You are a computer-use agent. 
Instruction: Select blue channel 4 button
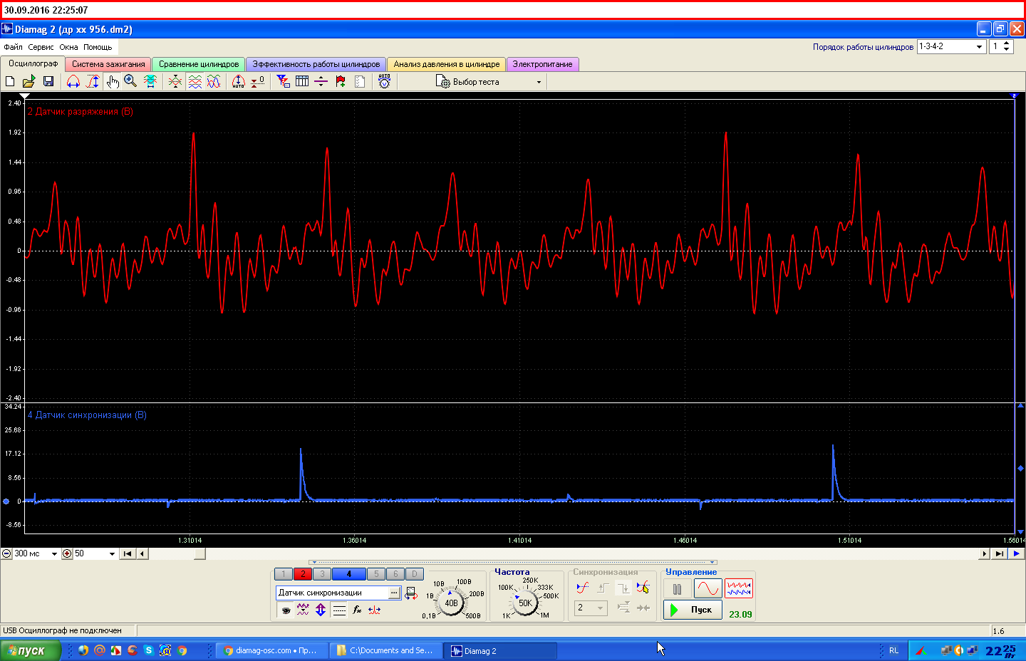(x=348, y=574)
